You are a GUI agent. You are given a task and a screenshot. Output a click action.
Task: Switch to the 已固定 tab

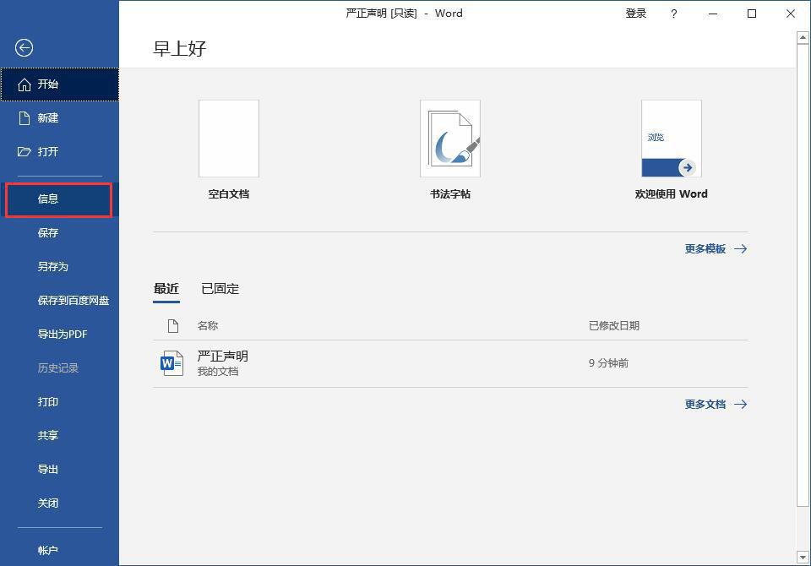click(219, 288)
